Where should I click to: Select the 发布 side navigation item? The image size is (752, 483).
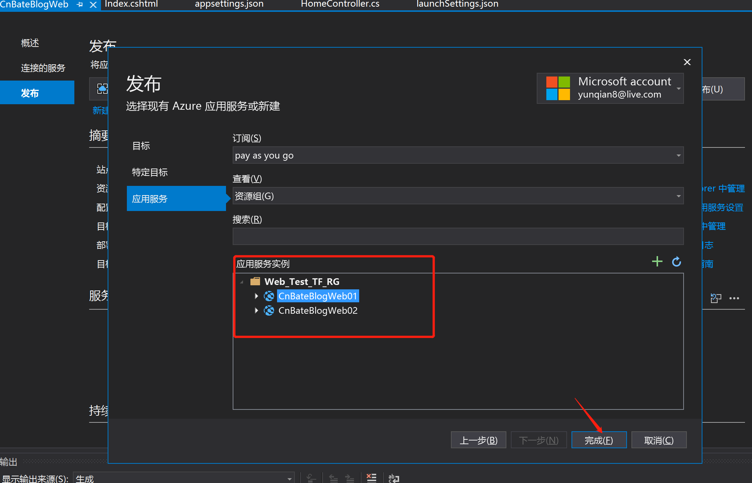point(37,93)
